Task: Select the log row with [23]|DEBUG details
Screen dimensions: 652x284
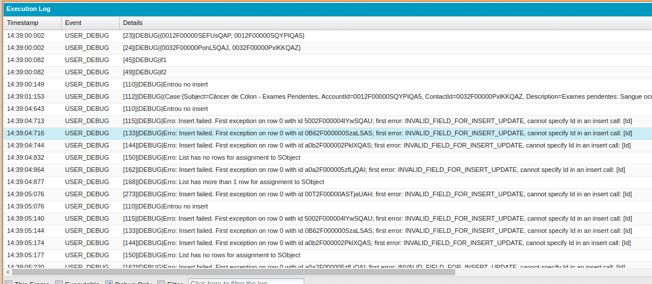Action: [327, 36]
